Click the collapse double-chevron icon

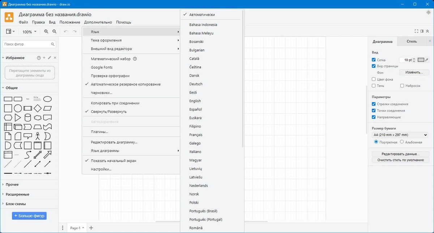[x=427, y=31]
